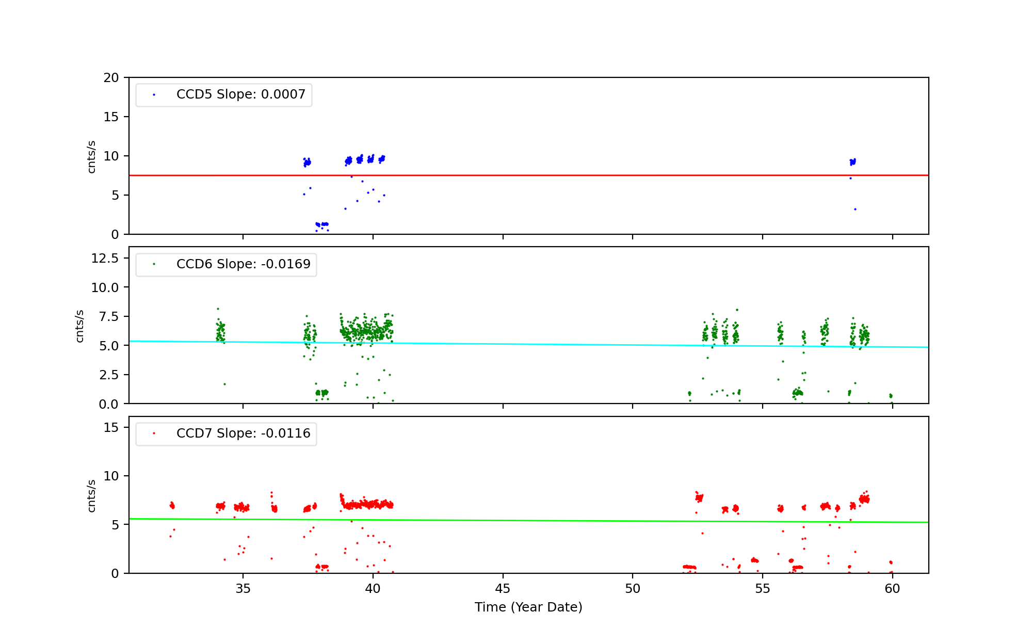Click the top plot's cnts/s y-axis label

91,156
